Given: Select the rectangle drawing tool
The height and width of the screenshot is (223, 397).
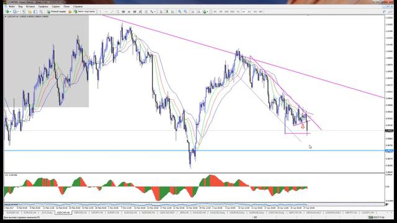Looking at the screenshot, I should pyautogui.click(x=135, y=11).
